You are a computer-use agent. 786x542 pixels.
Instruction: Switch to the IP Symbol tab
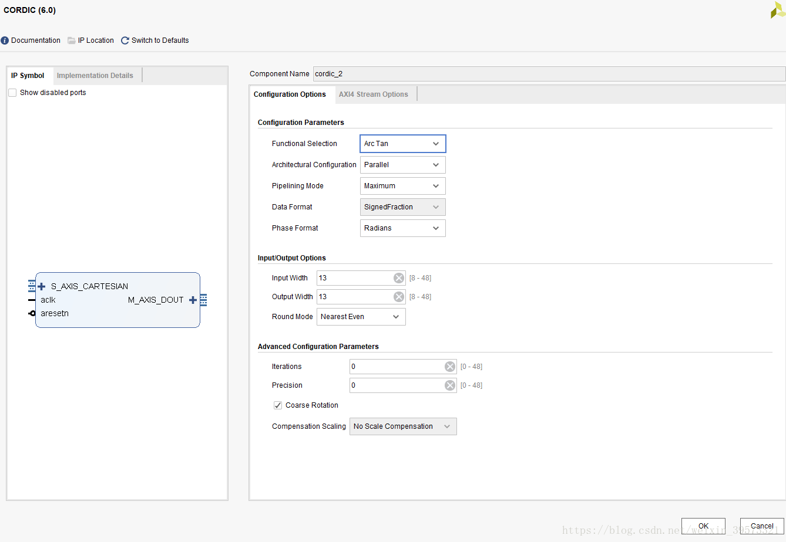28,76
